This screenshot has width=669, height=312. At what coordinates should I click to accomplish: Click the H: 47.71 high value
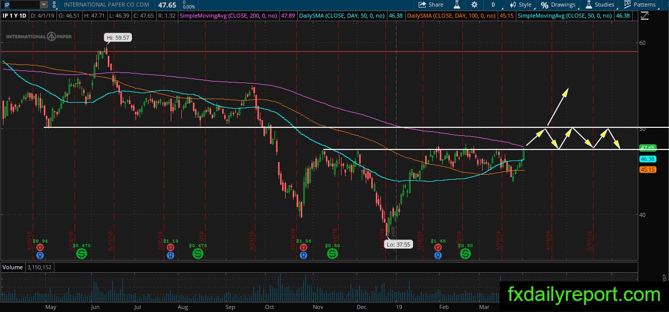point(95,16)
